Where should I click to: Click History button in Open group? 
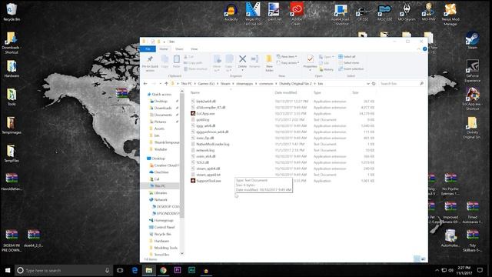tap(326, 69)
